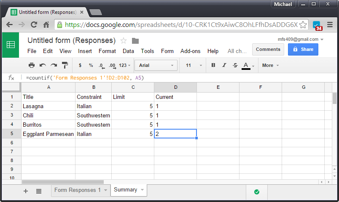The height and width of the screenshot is (202, 339).
Task: Toggle strikethrough formatting
Action: [235, 65]
